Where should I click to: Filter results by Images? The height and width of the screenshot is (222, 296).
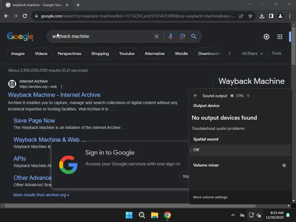click(18, 53)
